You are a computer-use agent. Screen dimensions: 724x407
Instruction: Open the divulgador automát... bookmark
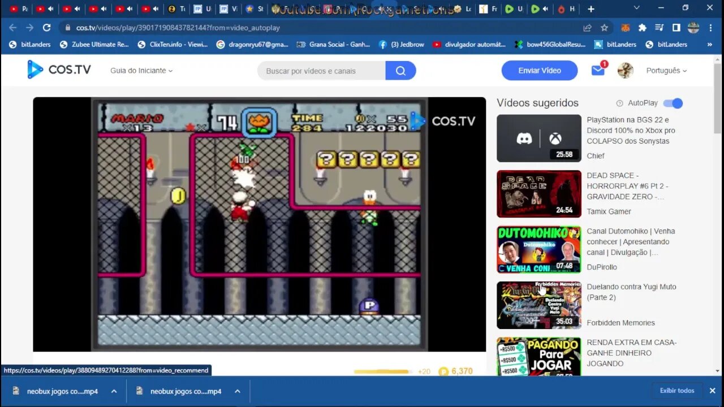coord(469,44)
